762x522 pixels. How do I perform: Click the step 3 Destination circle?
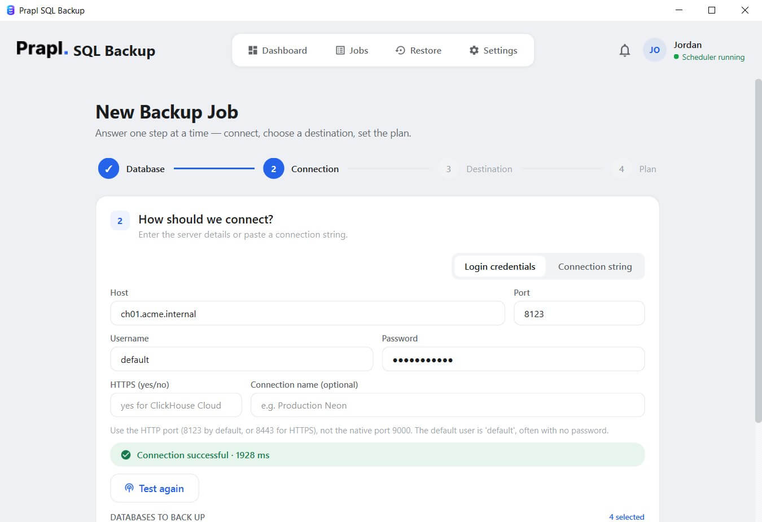click(x=449, y=169)
